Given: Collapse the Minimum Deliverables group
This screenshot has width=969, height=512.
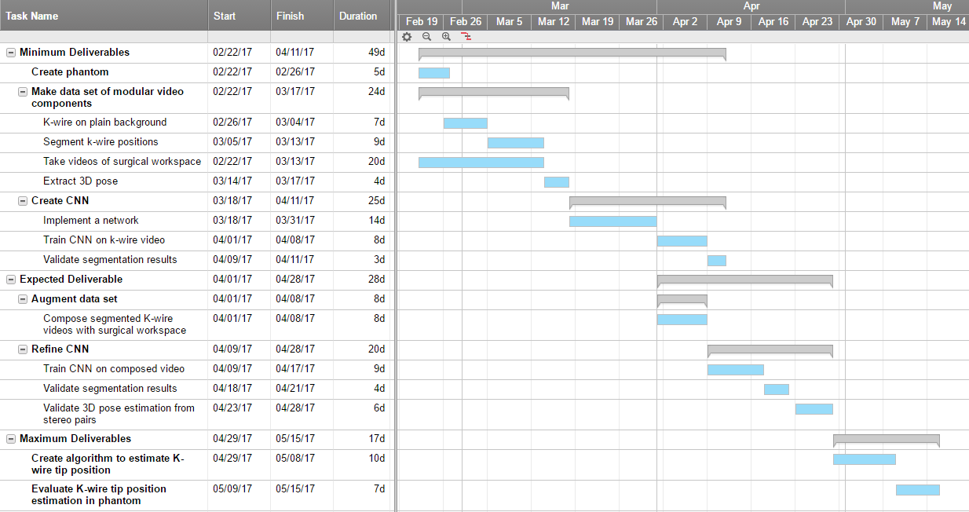Looking at the screenshot, I should click(11, 53).
